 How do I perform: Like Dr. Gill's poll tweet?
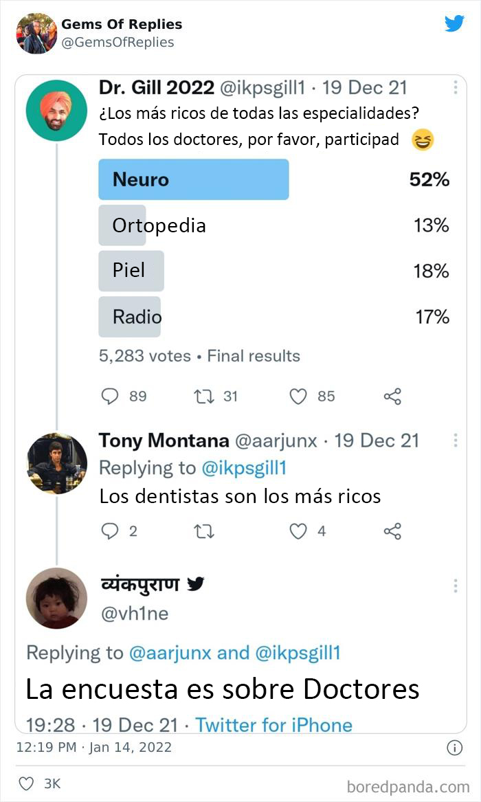tap(298, 397)
